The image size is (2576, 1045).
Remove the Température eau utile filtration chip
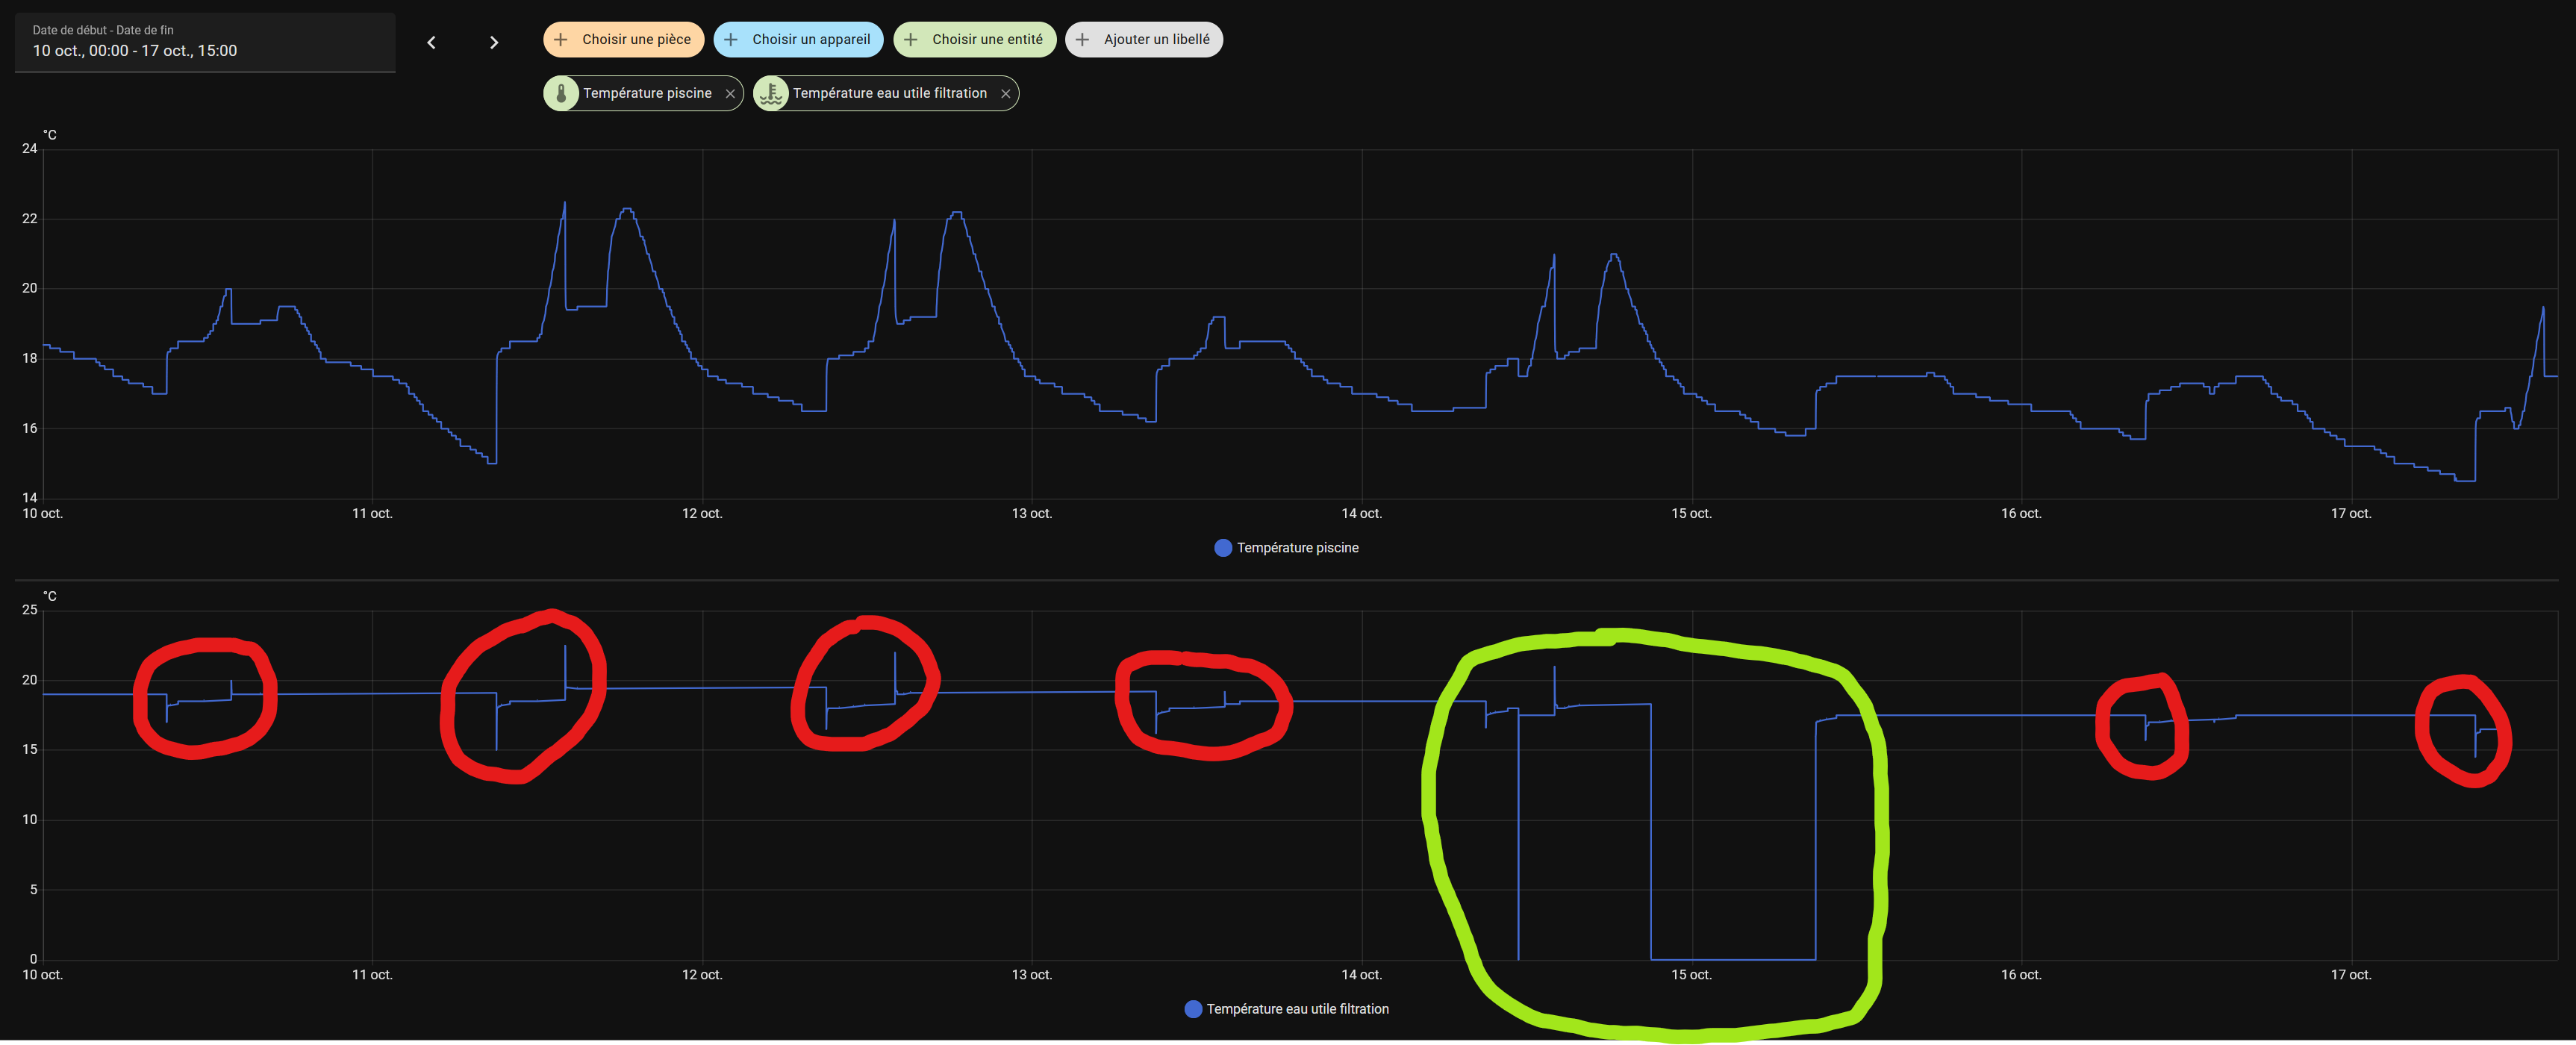1005,94
